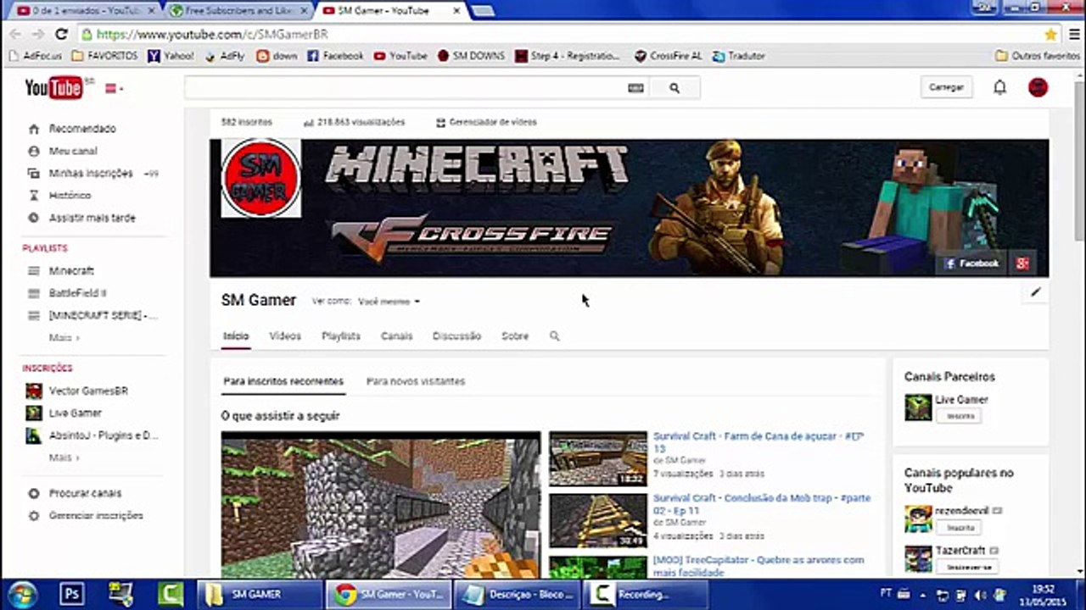Open Minhas inscrições
1086x610 pixels.
click(x=91, y=173)
